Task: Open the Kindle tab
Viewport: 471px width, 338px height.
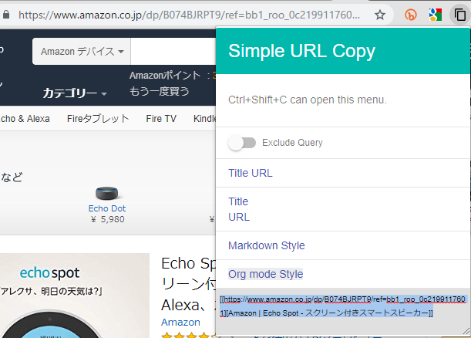Action: coord(204,119)
